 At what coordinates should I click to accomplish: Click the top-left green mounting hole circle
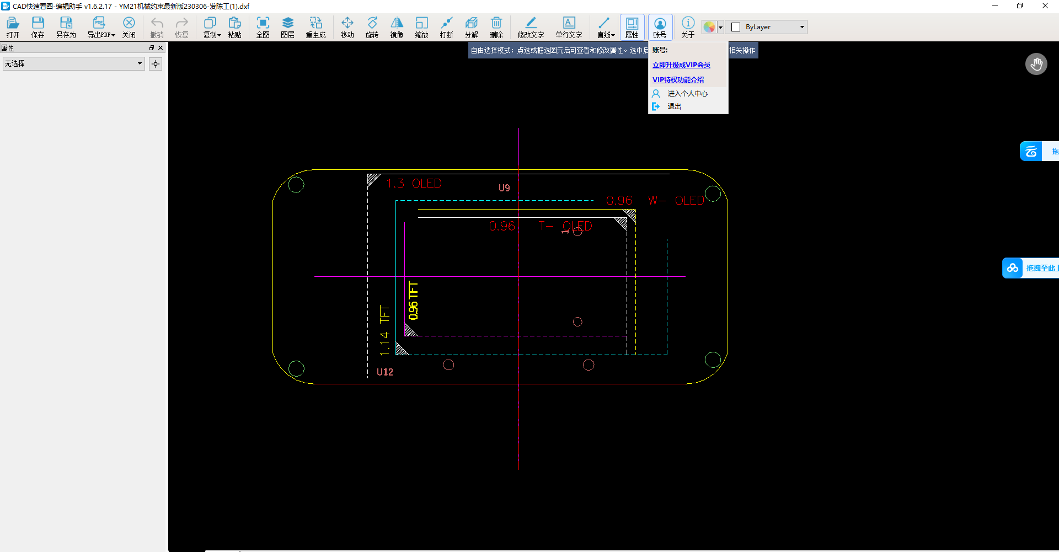(x=296, y=185)
